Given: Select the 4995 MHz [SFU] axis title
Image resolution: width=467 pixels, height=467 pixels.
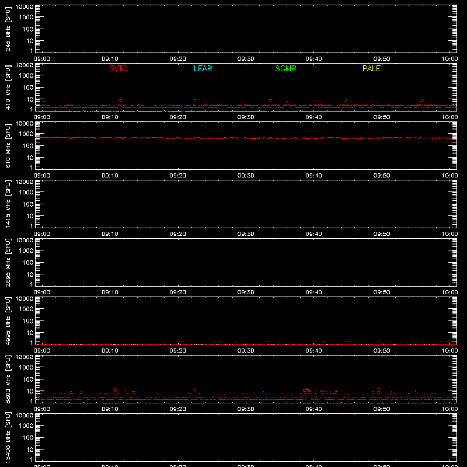Looking at the screenshot, I should [8, 320].
